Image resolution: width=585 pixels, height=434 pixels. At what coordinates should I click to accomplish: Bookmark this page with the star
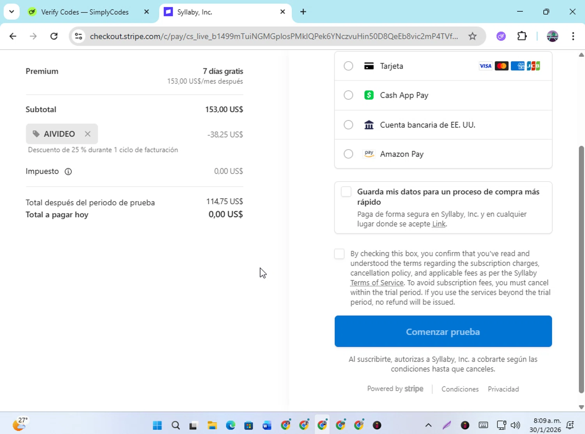(x=473, y=36)
